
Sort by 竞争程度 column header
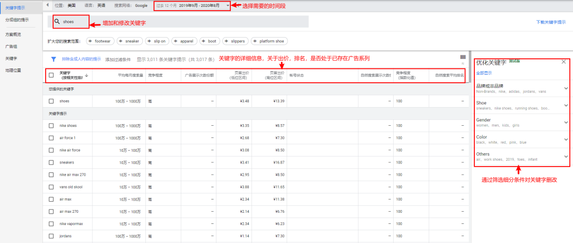pos(155,75)
